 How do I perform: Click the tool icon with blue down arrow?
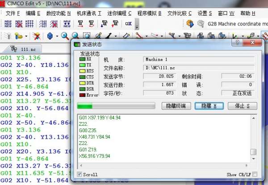[104, 24]
